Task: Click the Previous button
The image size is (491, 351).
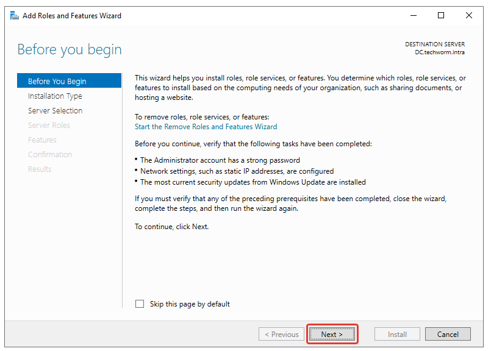Action: [x=281, y=334]
